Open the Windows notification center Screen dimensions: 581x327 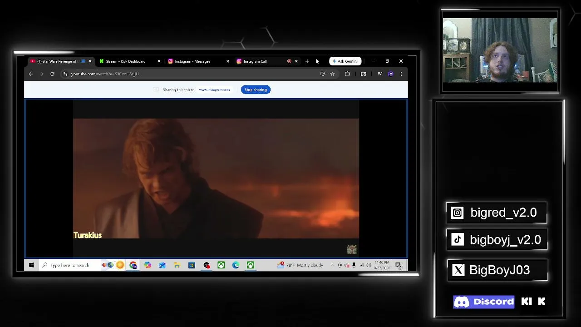[398, 265]
